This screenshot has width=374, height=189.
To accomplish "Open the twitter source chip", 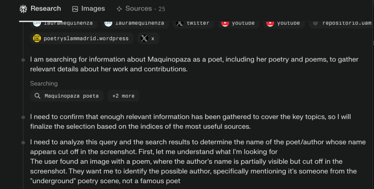I will click(x=193, y=23).
